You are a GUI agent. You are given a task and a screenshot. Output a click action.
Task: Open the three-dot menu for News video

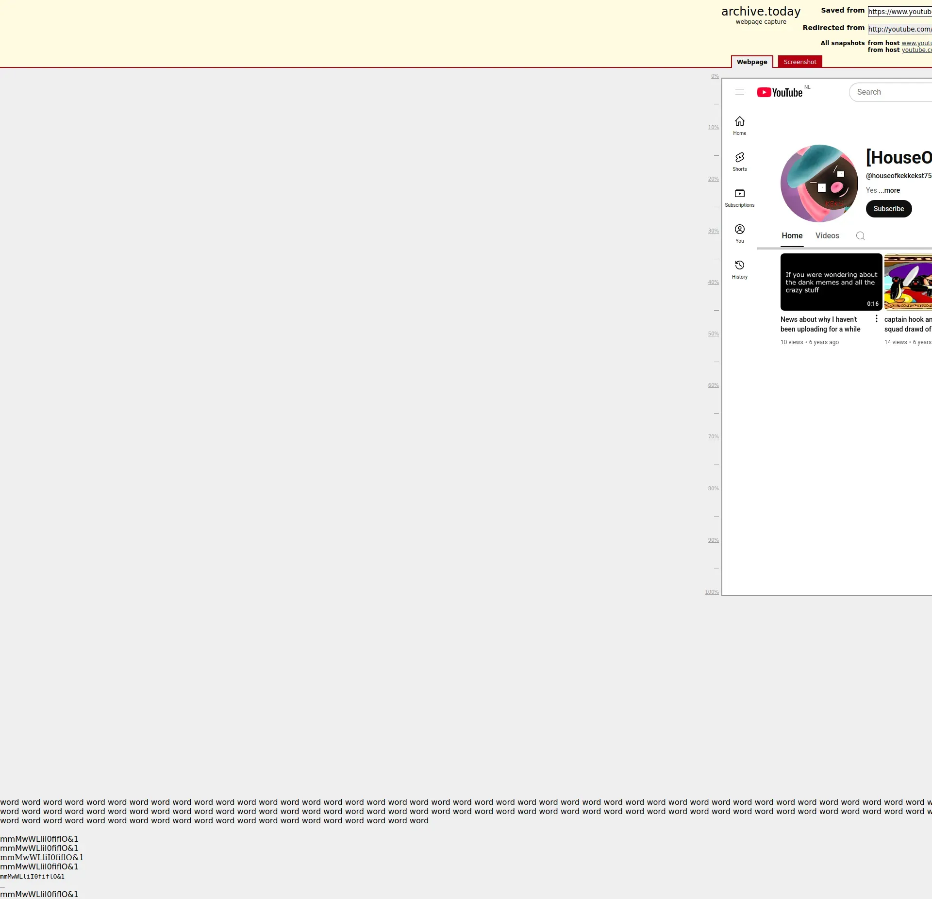876,318
